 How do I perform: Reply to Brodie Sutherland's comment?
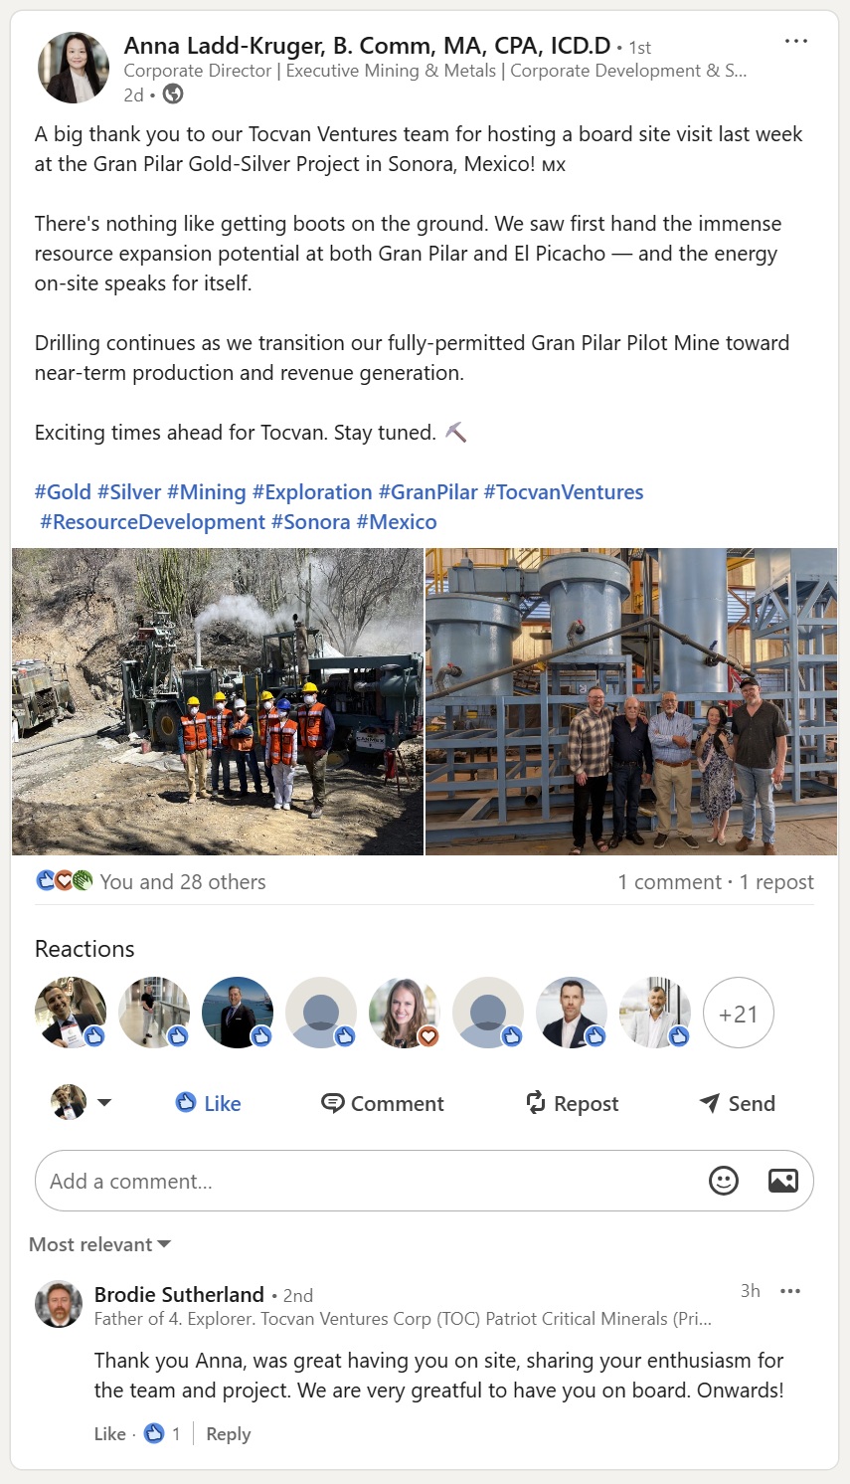[x=228, y=1433]
